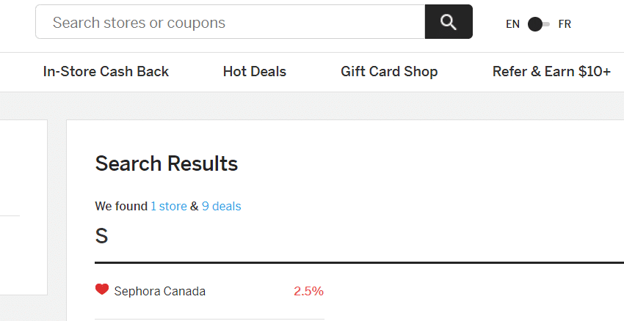624x321 pixels.
Task: Click the magnifying glass search button
Action: pyautogui.click(x=449, y=22)
